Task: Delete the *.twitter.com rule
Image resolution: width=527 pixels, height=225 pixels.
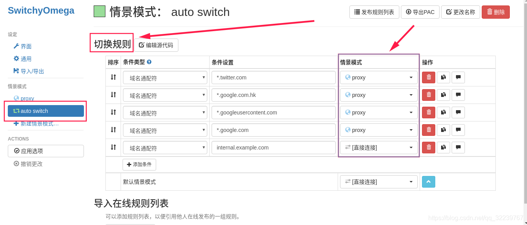Action: click(428, 77)
